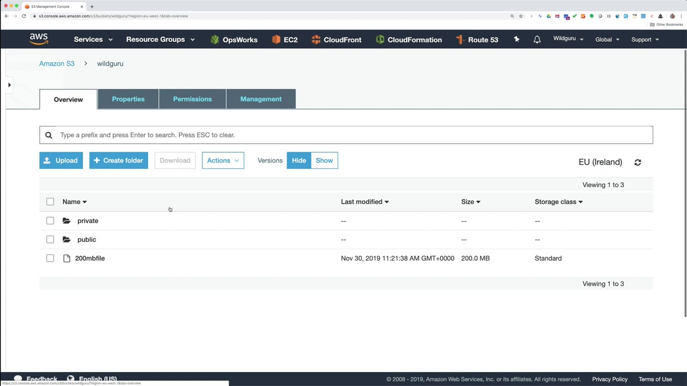Set Versions toggle to Hide

click(x=299, y=160)
